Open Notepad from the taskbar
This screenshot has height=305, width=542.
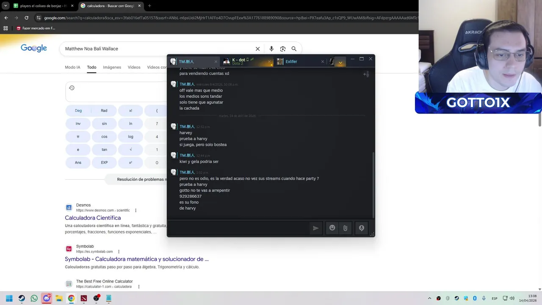pos(108,298)
